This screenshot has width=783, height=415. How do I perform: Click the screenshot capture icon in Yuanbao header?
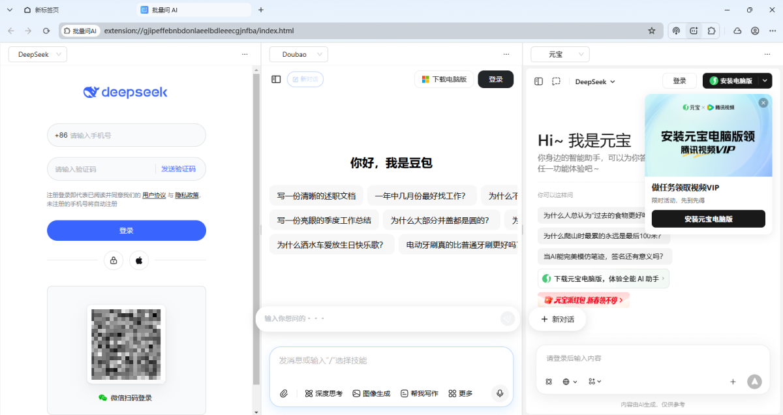point(557,81)
